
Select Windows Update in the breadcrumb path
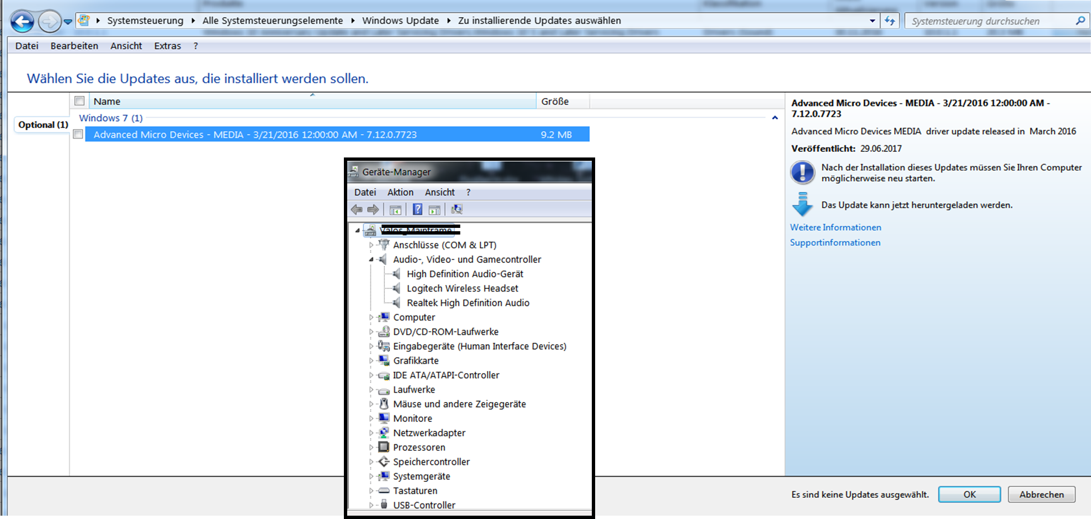tap(400, 21)
